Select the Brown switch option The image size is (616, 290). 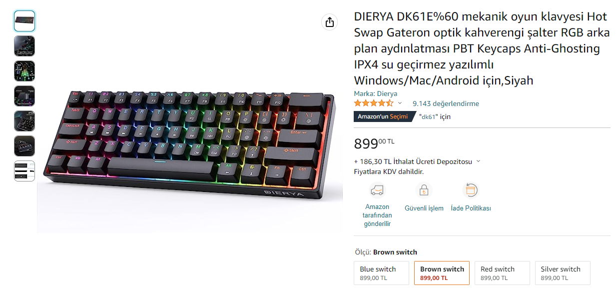[x=442, y=273]
